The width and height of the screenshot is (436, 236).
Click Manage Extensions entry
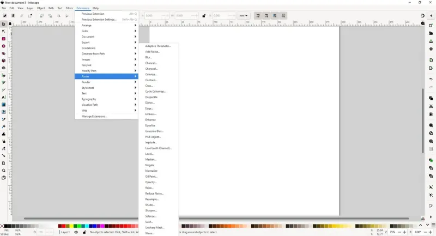(x=106, y=117)
